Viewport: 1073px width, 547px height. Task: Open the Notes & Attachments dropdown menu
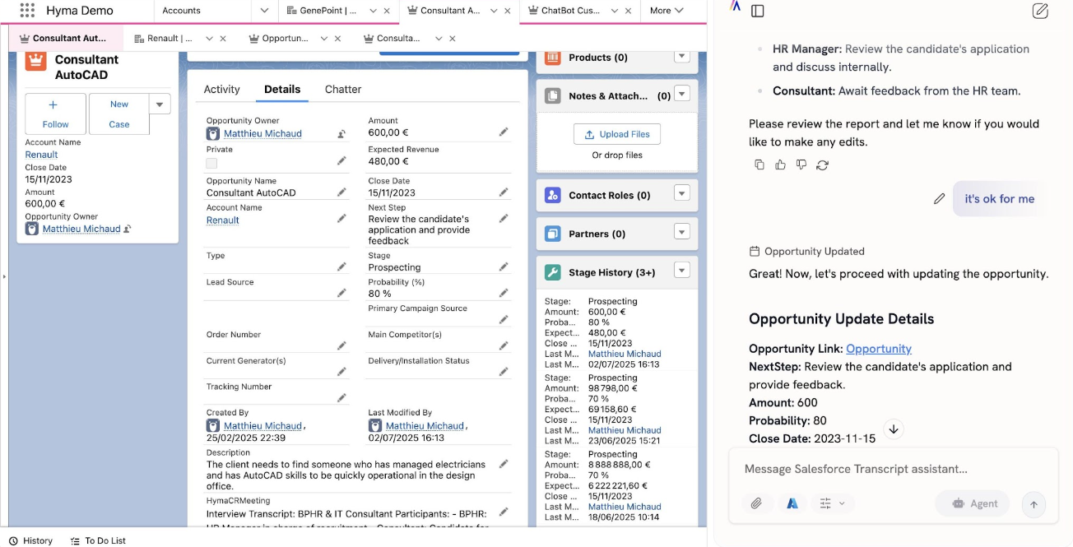pyautogui.click(x=681, y=95)
